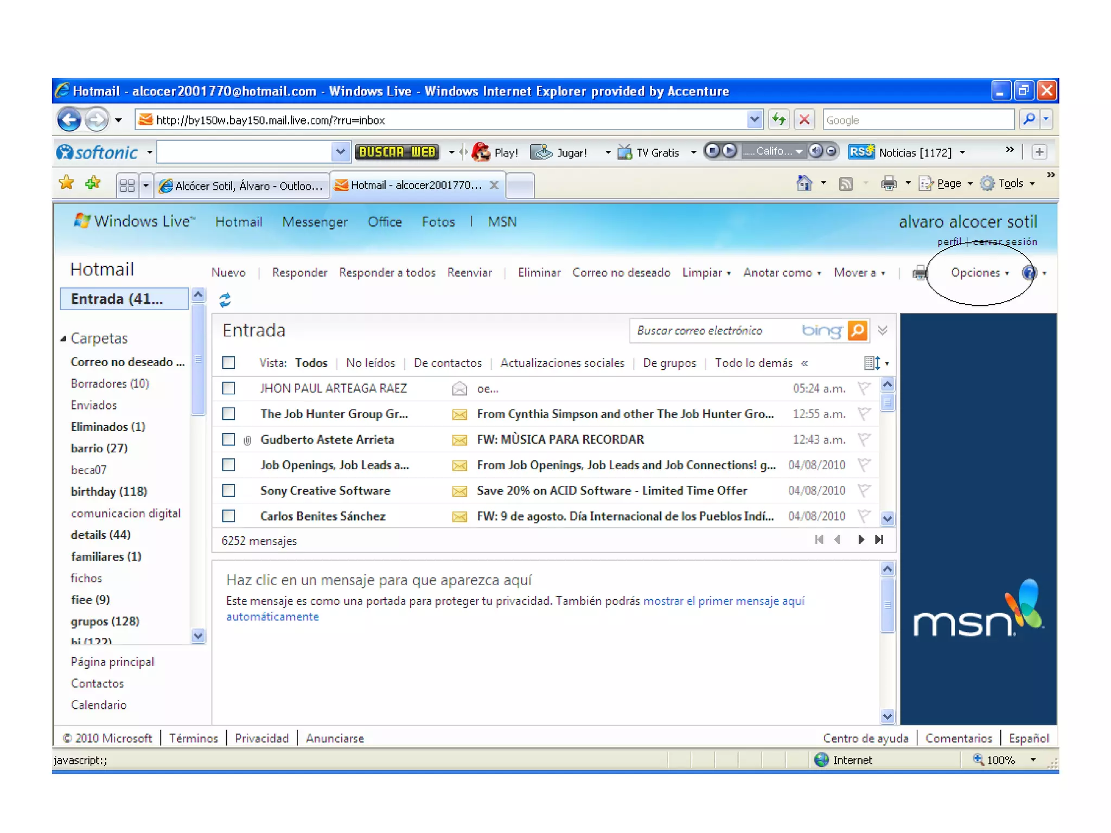Click the browser Home icon
1111x833 pixels.
804,184
